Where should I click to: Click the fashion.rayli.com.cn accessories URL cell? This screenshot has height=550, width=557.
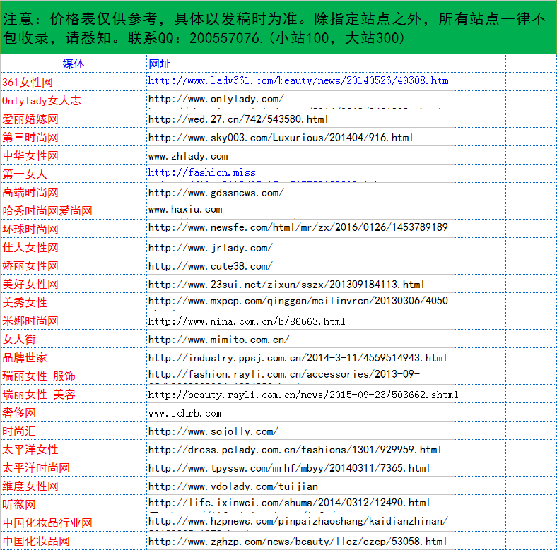pyautogui.click(x=300, y=376)
